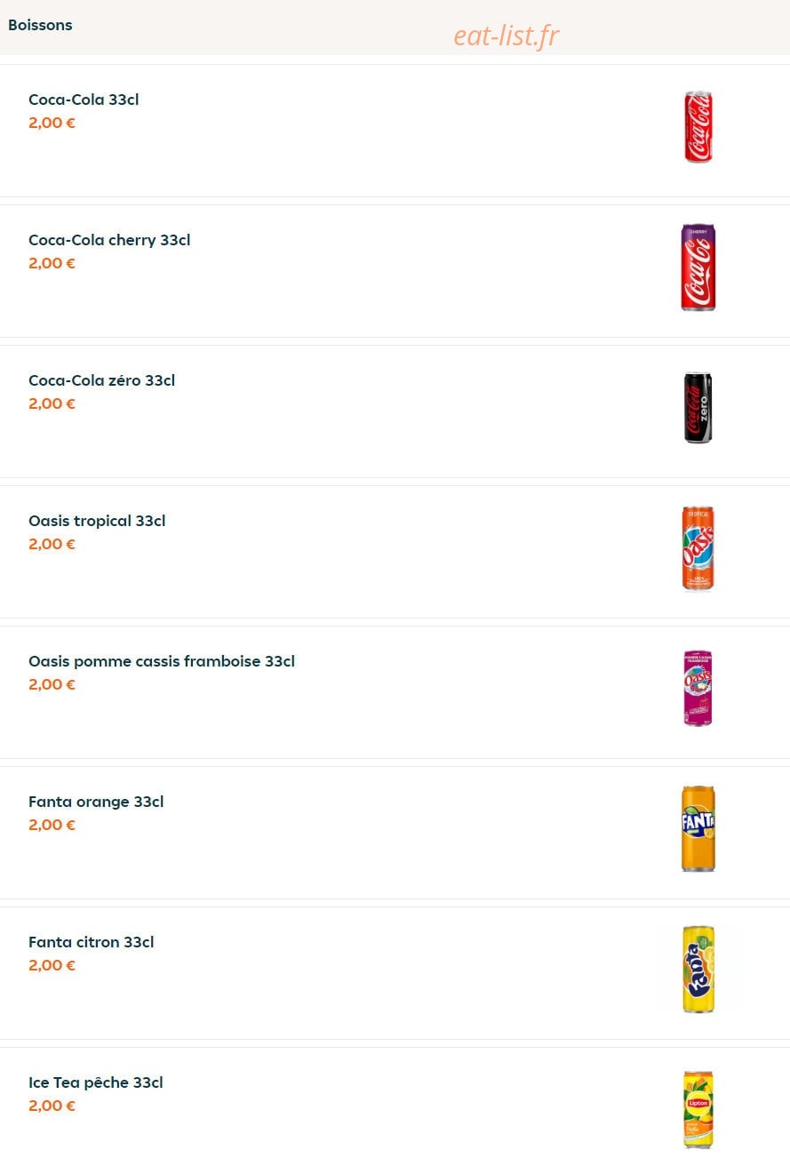790x1174 pixels.
Task: Click the Fanta orange 33cl title
Action: click(96, 802)
